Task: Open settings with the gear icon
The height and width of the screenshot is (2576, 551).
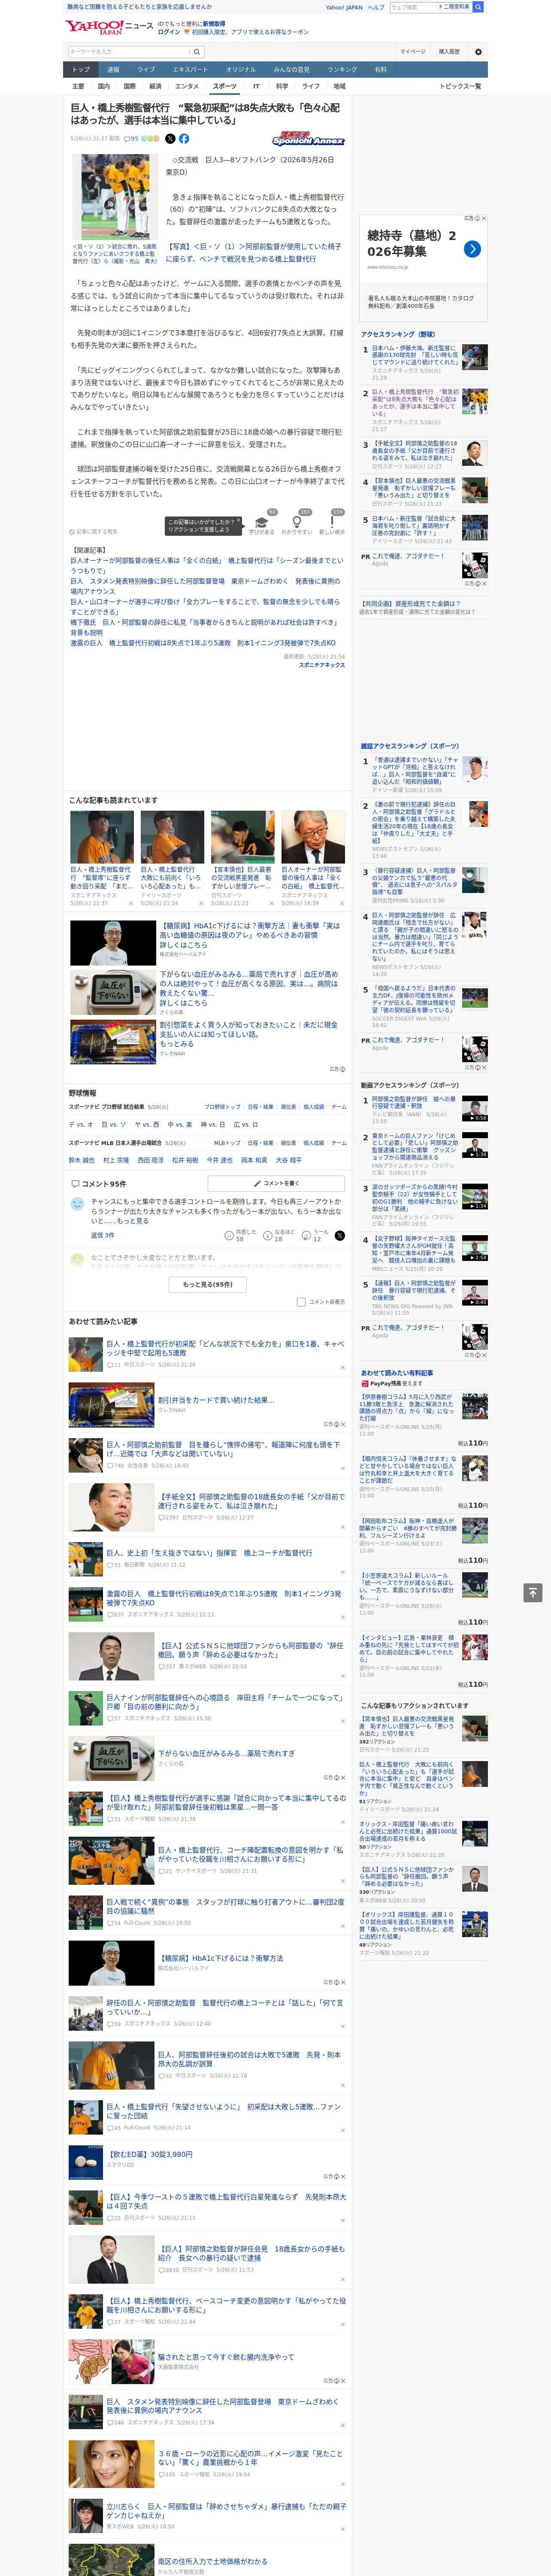Action: [478, 52]
